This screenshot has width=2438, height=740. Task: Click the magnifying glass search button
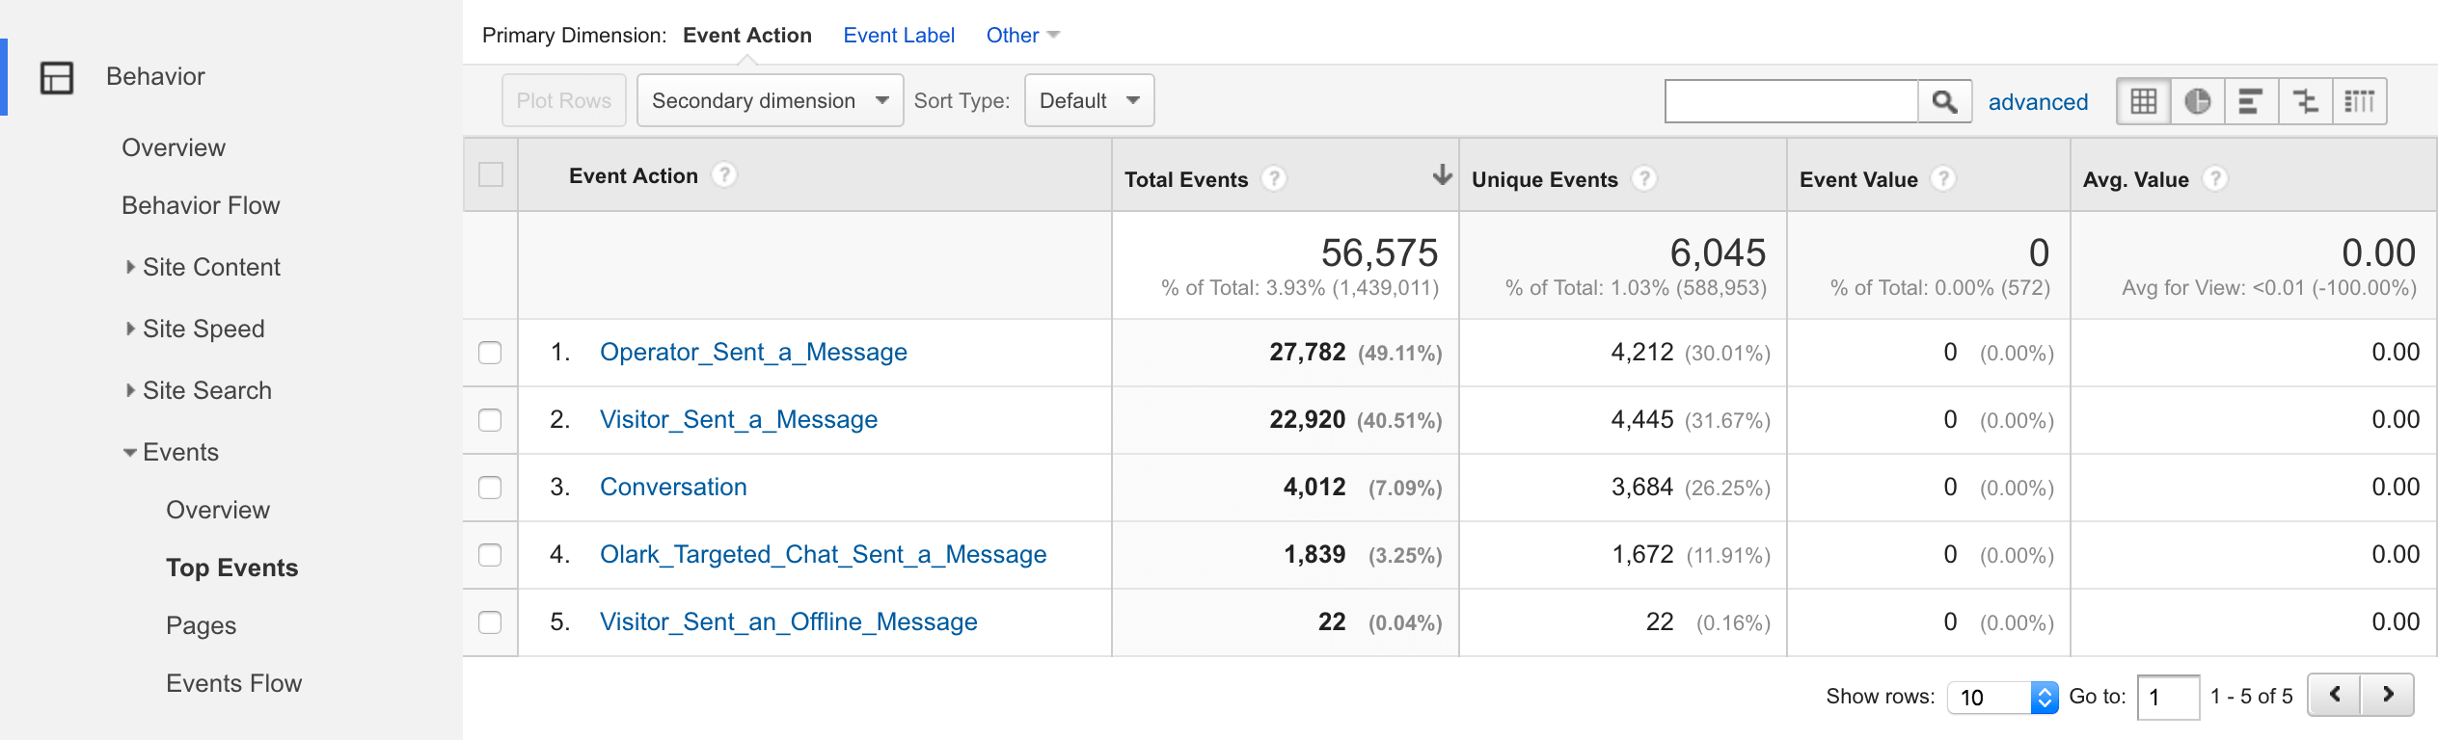pos(1944,101)
